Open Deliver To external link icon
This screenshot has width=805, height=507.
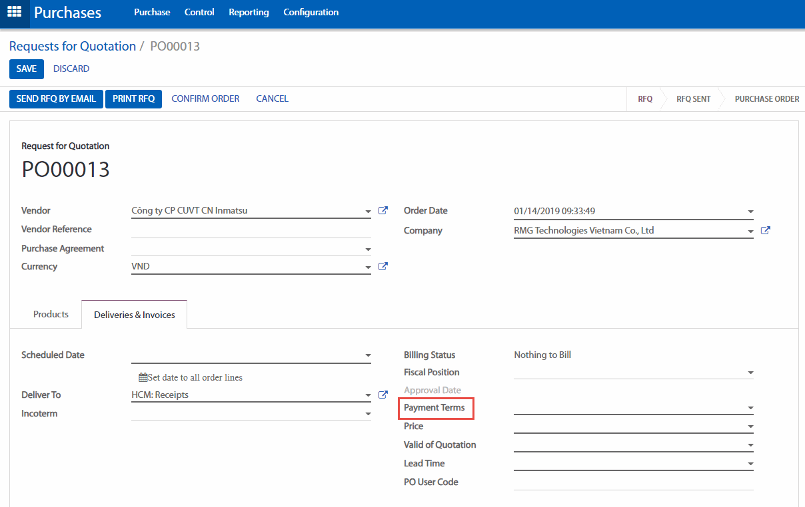pyautogui.click(x=383, y=395)
